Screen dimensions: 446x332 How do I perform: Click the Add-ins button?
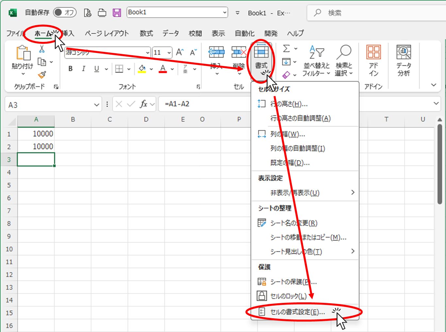373,61
